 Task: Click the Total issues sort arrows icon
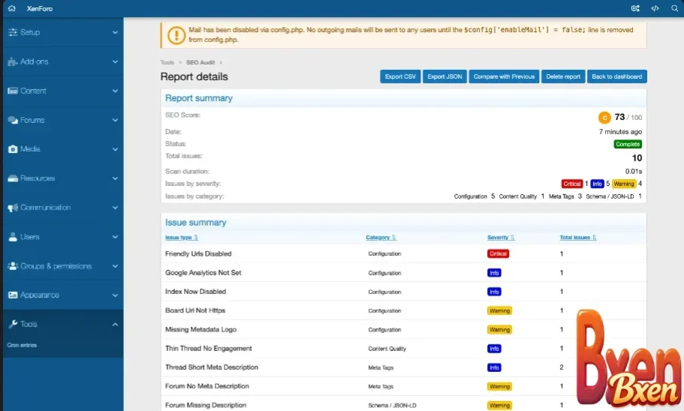(594, 238)
